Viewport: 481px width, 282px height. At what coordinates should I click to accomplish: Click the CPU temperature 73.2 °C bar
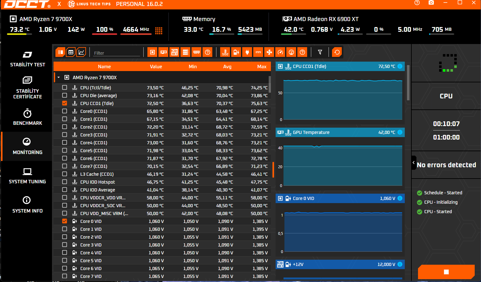point(20,34)
